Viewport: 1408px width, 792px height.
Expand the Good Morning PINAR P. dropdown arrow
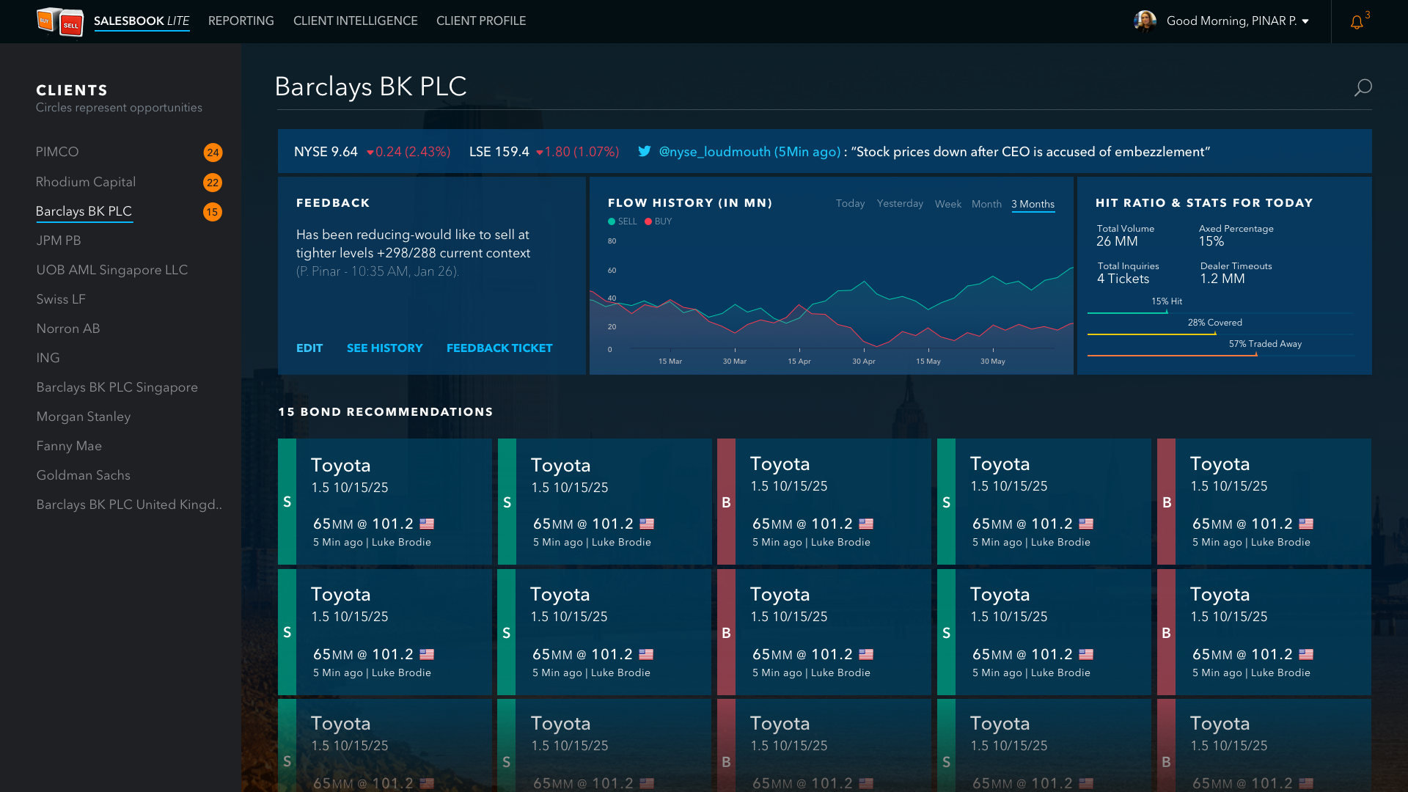tap(1305, 22)
